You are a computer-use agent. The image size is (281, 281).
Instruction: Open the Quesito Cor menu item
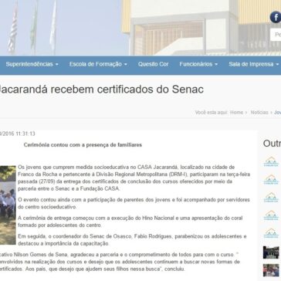pos(153,64)
